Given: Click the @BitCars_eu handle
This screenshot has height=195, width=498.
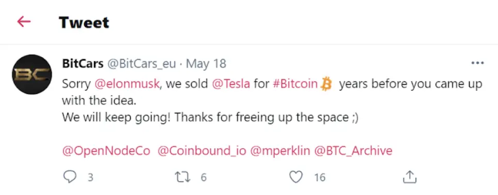Looking at the screenshot, I should (142, 64).
